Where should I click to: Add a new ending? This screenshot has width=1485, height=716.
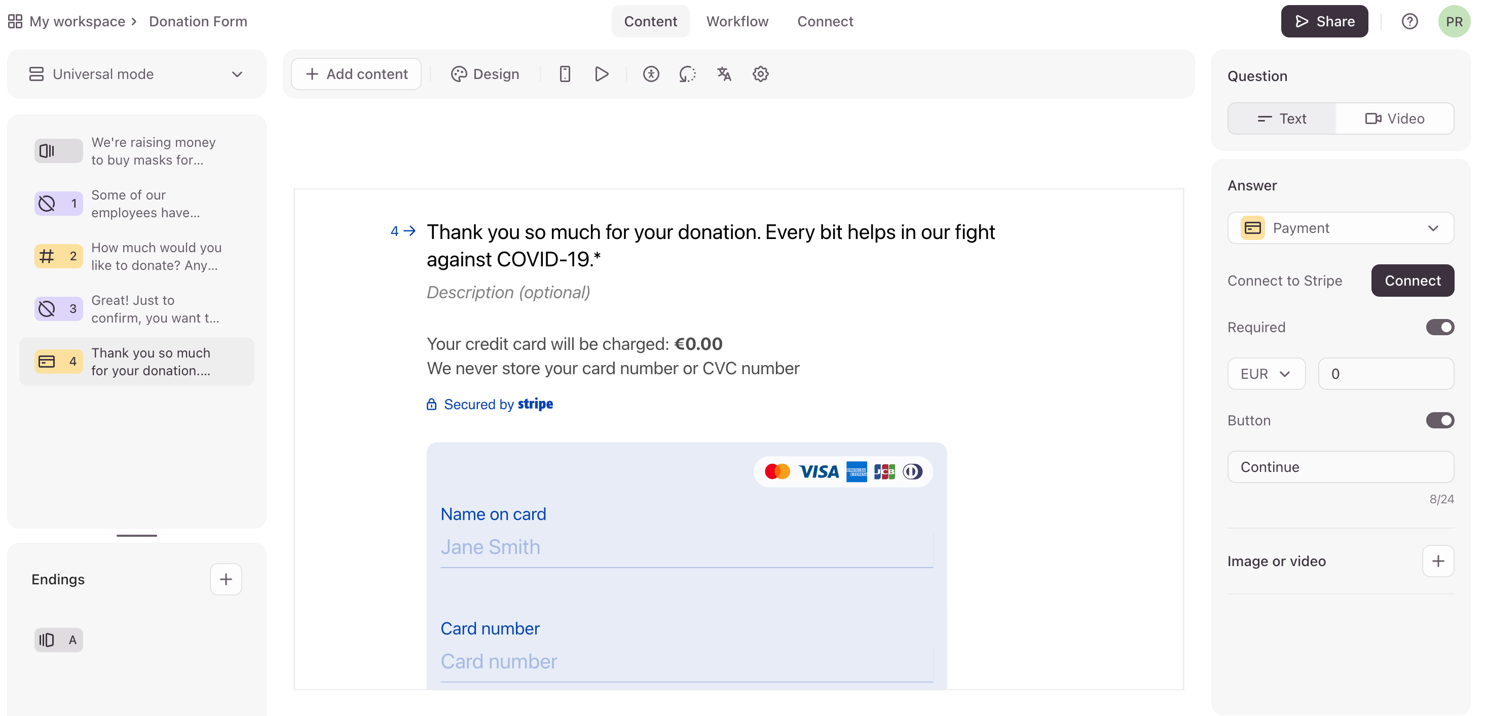click(226, 579)
